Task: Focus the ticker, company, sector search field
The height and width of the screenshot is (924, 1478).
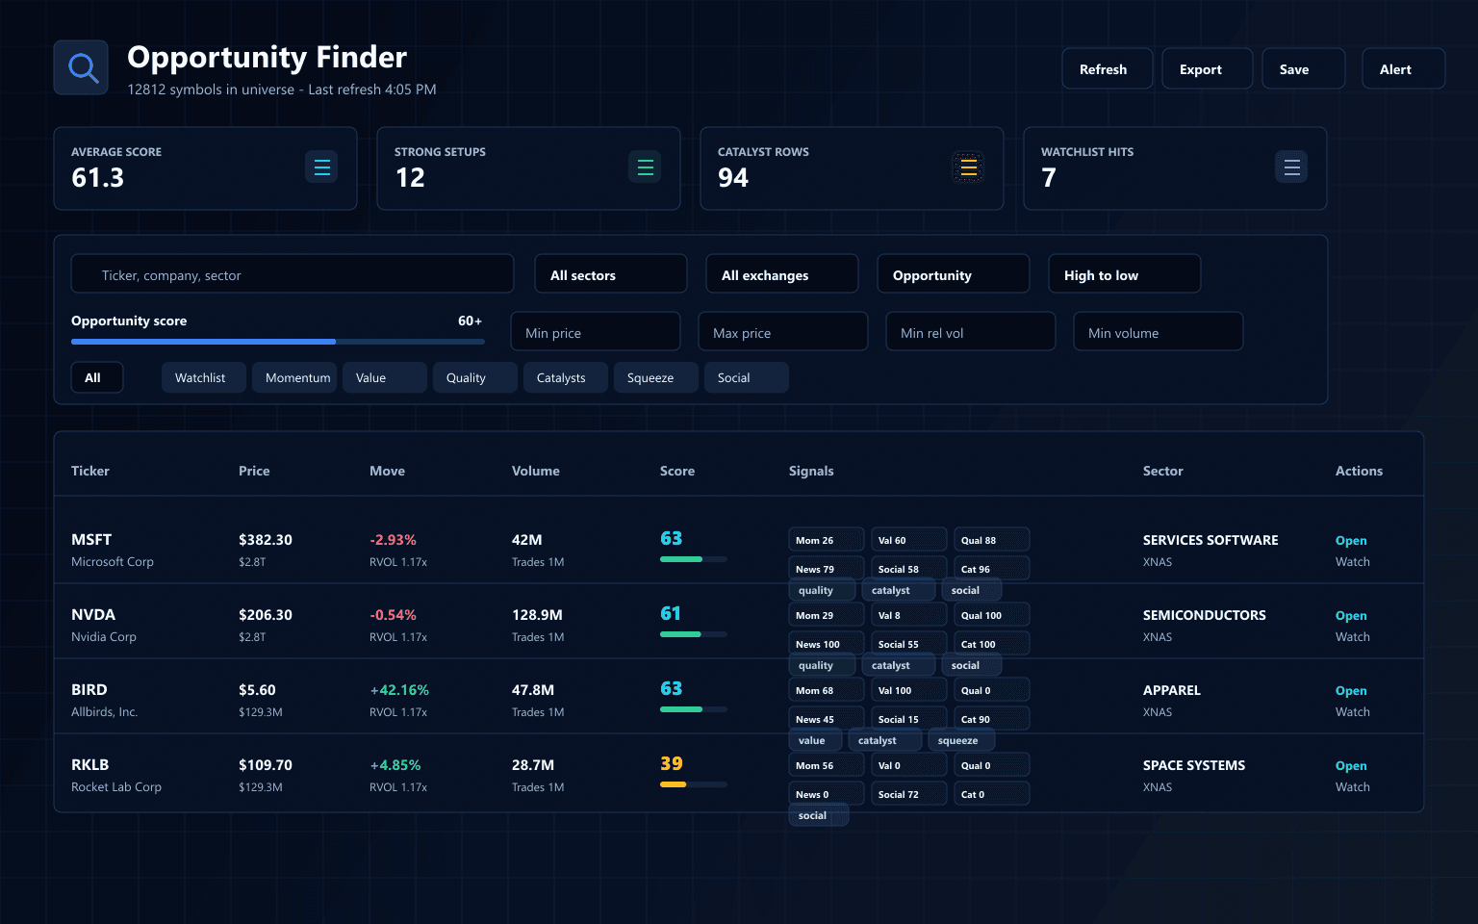Action: (x=293, y=273)
